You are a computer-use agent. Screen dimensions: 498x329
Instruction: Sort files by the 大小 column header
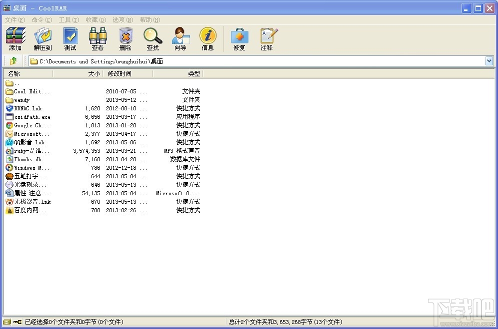[94, 73]
